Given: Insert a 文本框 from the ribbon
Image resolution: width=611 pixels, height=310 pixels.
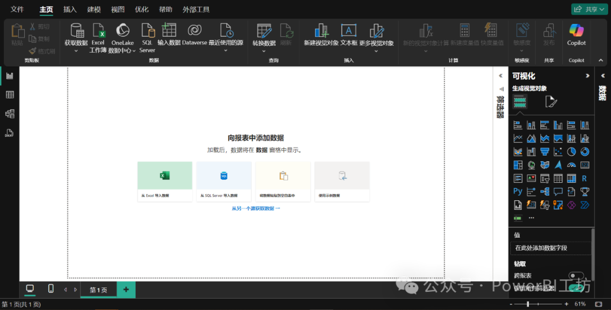Looking at the screenshot, I should pyautogui.click(x=348, y=35).
